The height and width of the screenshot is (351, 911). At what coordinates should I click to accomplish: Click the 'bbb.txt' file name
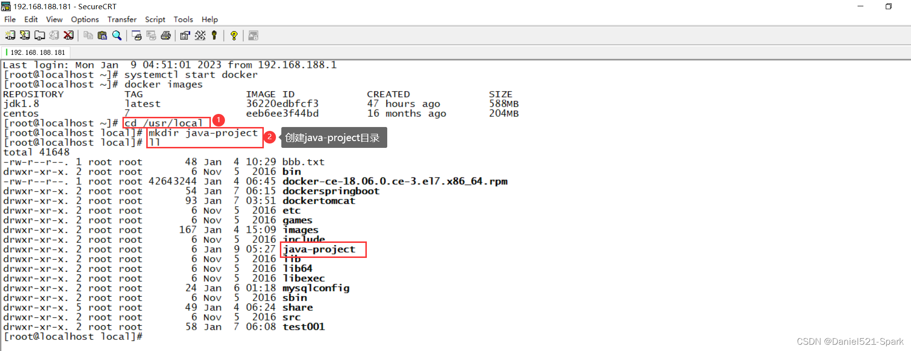[x=304, y=162]
